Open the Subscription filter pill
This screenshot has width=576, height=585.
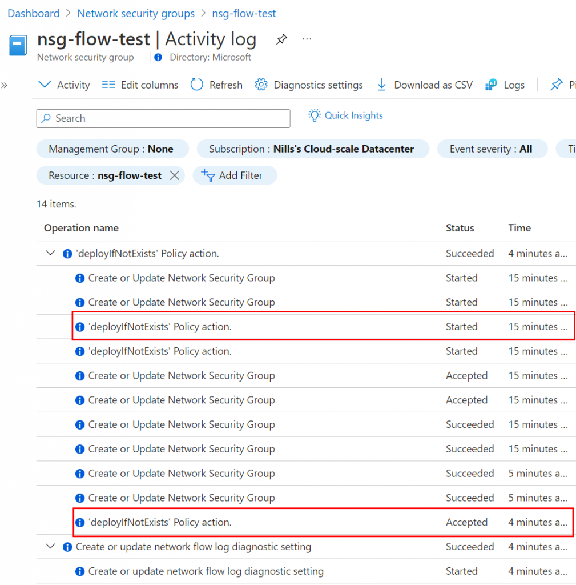click(x=312, y=149)
